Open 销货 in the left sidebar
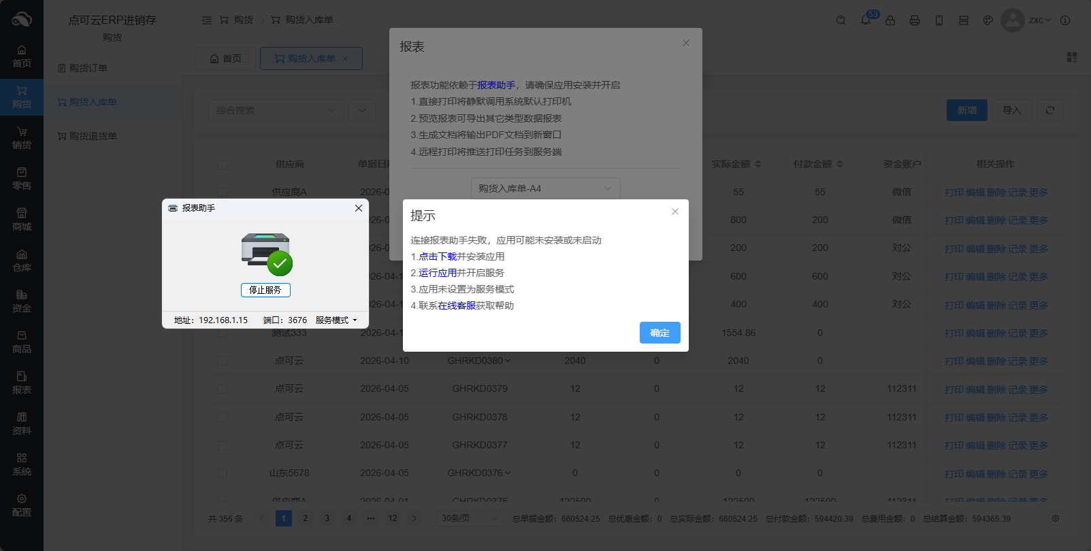The height and width of the screenshot is (551, 1091). point(22,137)
